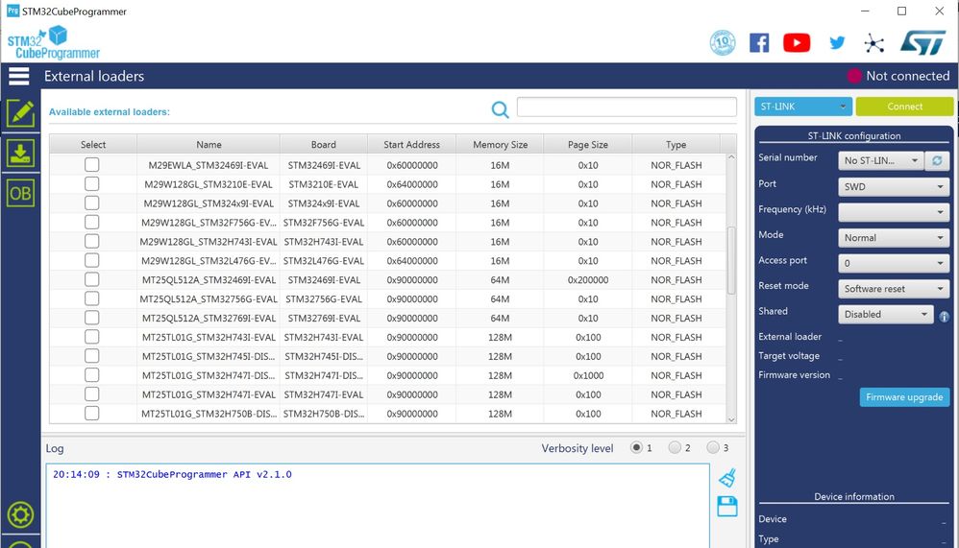This screenshot has height=548, width=959.
Task: Click scroll down arrow of loaders table
Action: (731, 419)
